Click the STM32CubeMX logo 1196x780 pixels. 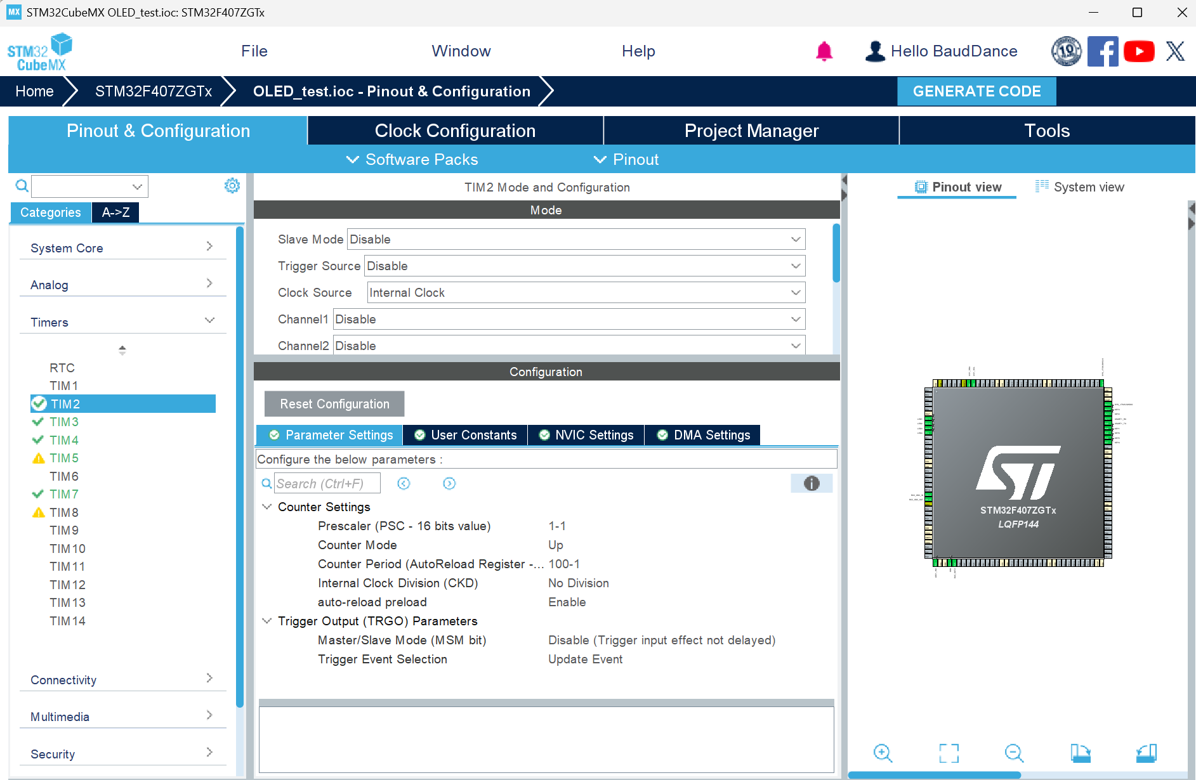[39, 51]
